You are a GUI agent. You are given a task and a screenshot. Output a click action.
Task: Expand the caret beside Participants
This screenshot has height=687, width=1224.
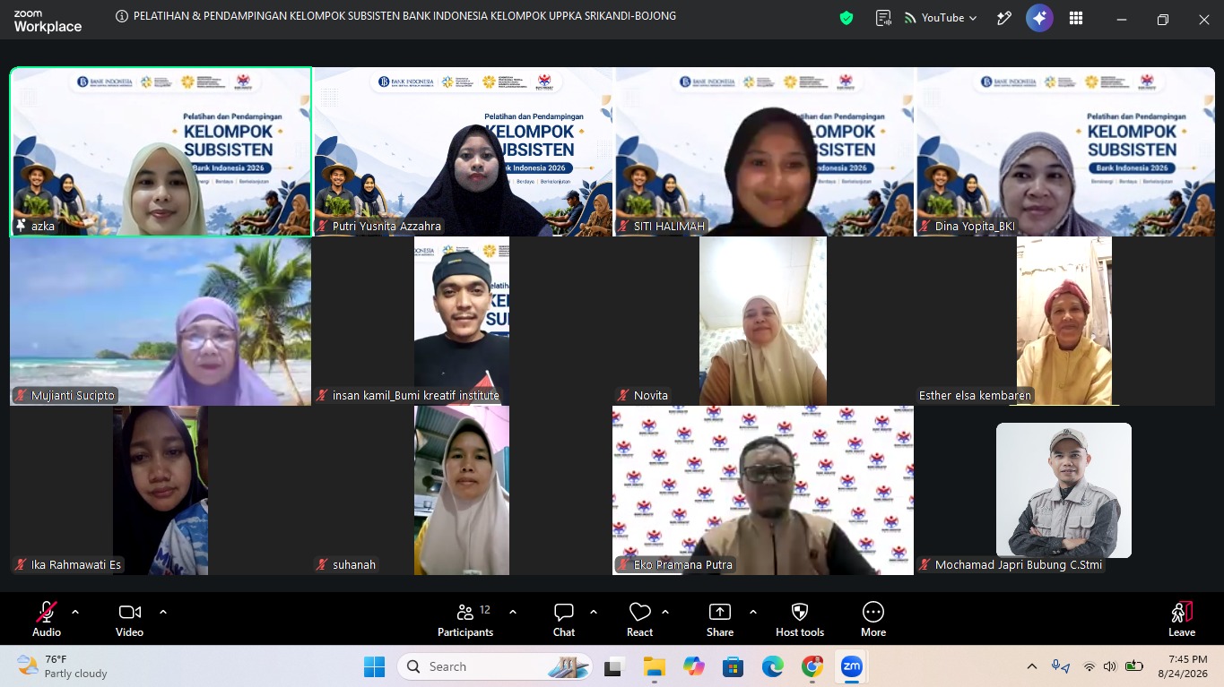pyautogui.click(x=513, y=612)
